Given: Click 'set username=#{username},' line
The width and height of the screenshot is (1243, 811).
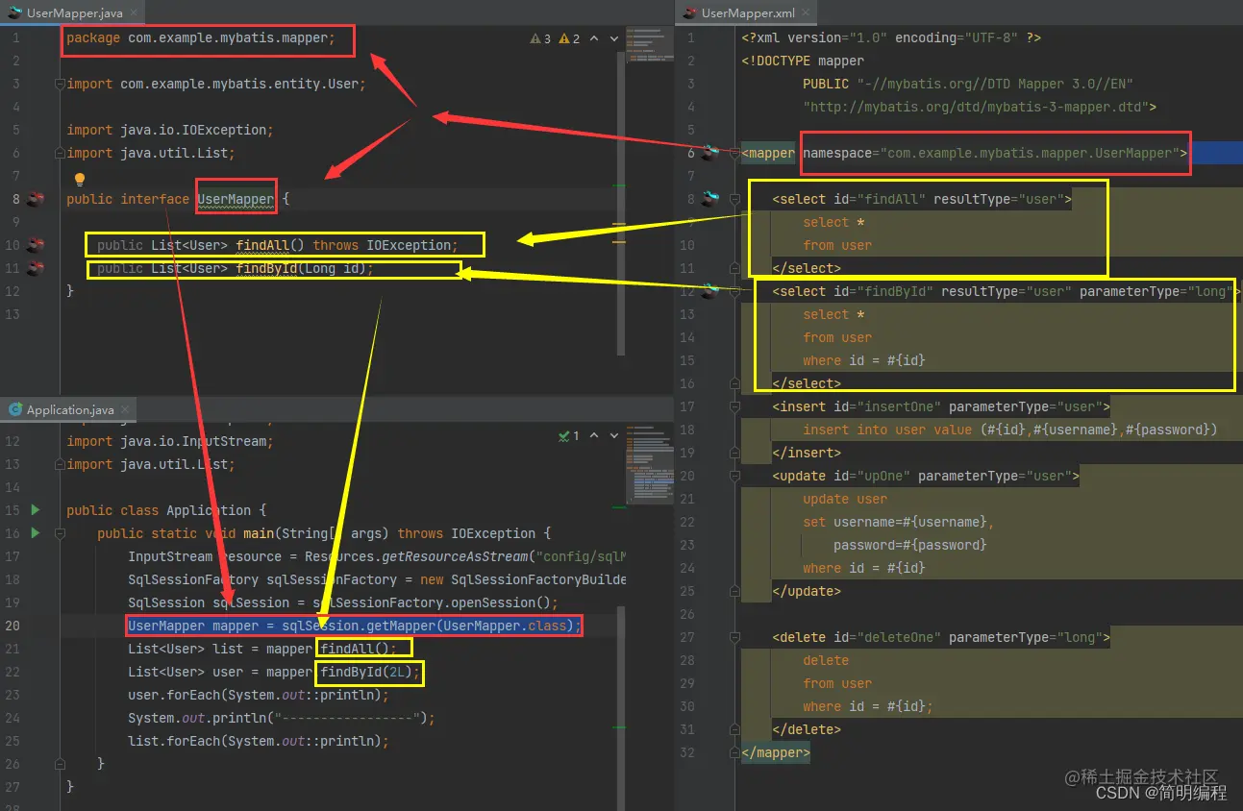Looking at the screenshot, I should click(x=899, y=522).
